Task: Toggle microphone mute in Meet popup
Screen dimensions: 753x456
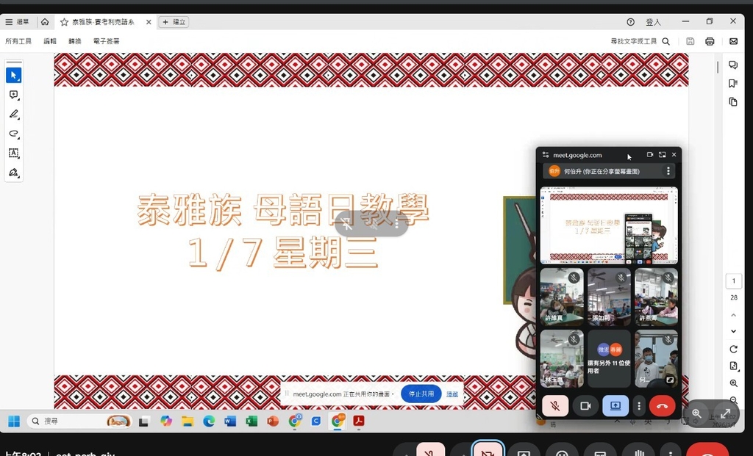Action: click(x=555, y=405)
